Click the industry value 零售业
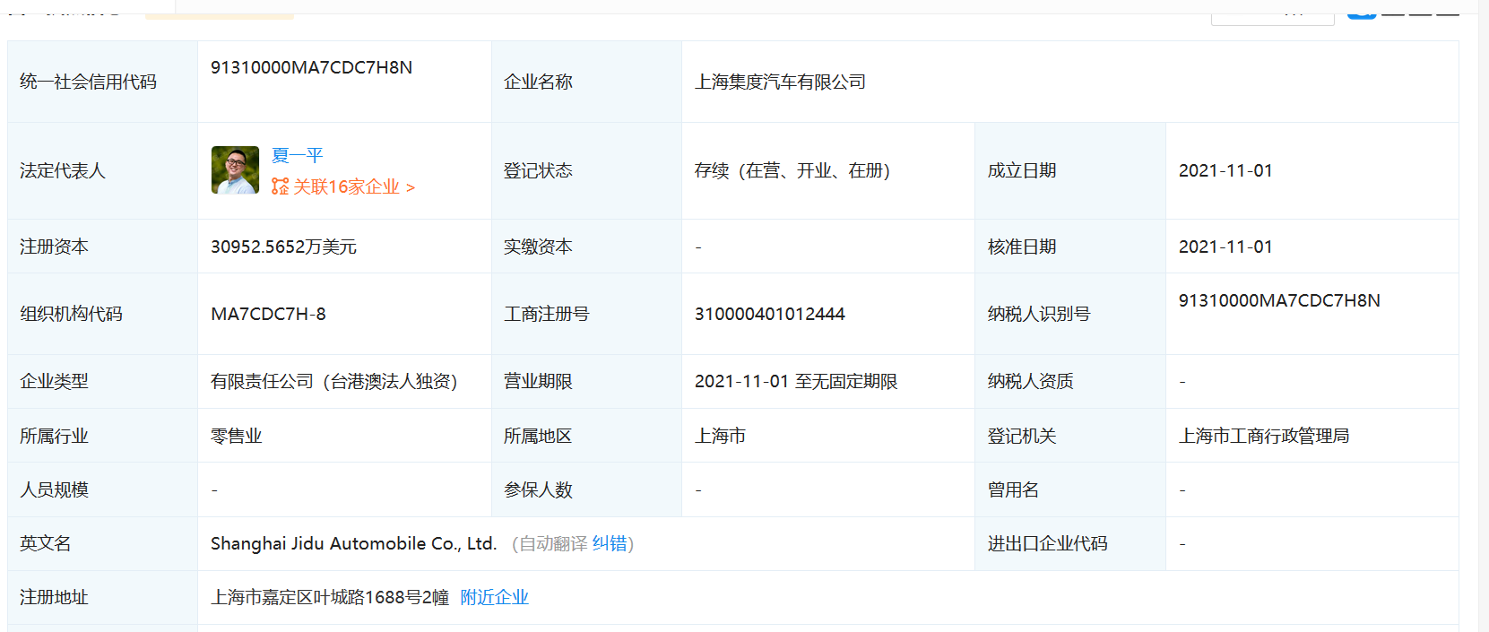This screenshot has height=632, width=1489. [x=237, y=436]
